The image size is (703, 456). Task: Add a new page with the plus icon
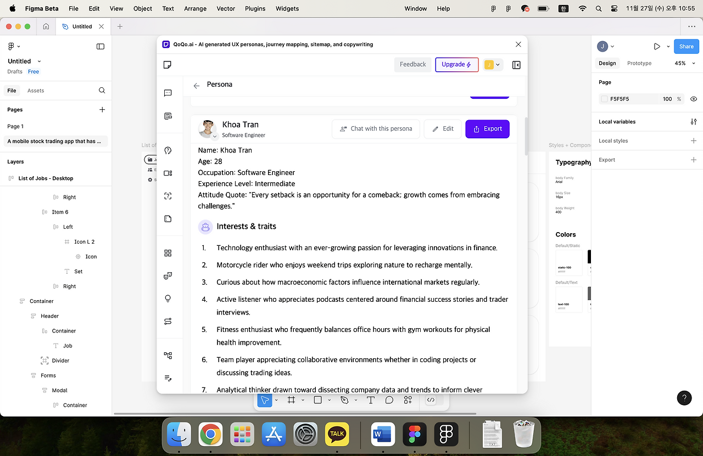tap(102, 110)
